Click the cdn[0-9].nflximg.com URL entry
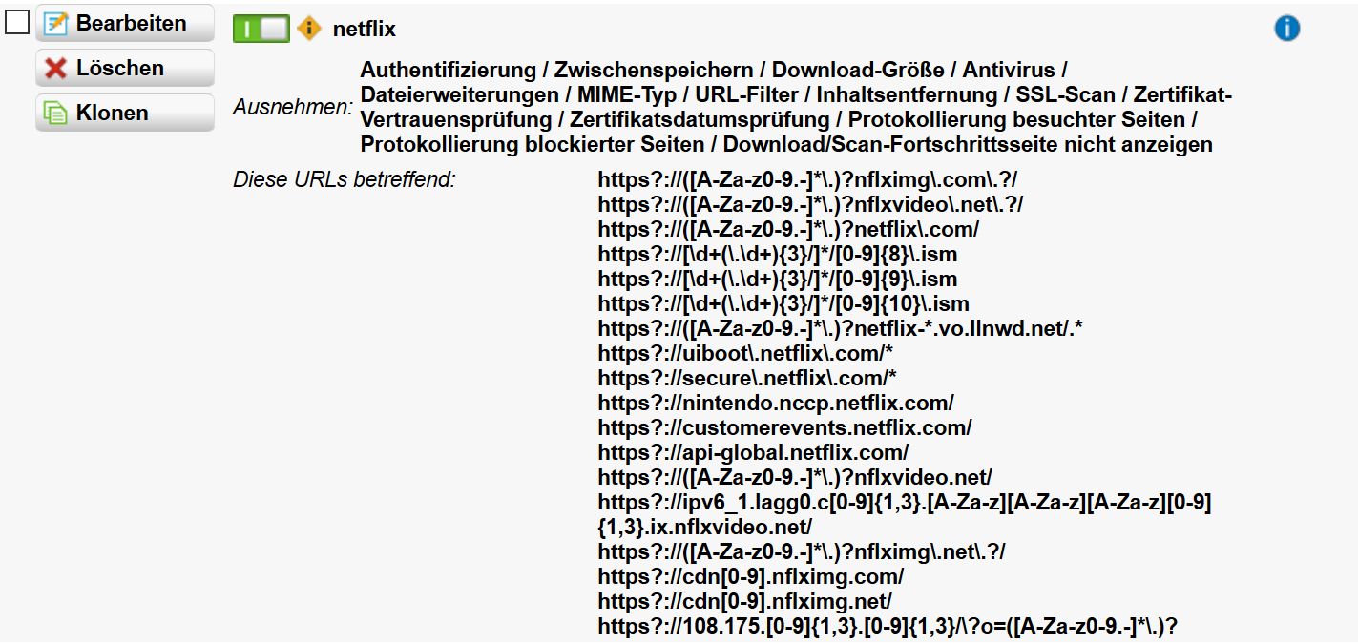The height and width of the screenshot is (644, 1358). [750, 576]
